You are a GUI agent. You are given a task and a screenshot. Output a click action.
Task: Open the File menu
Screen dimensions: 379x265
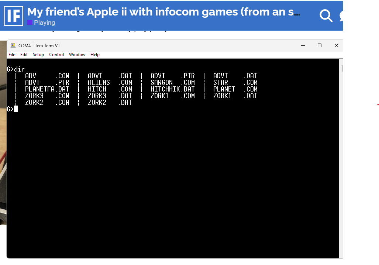coord(12,55)
